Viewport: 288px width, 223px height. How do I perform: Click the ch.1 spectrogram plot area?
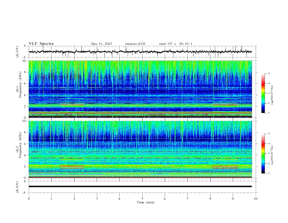pyautogui.click(x=140, y=89)
